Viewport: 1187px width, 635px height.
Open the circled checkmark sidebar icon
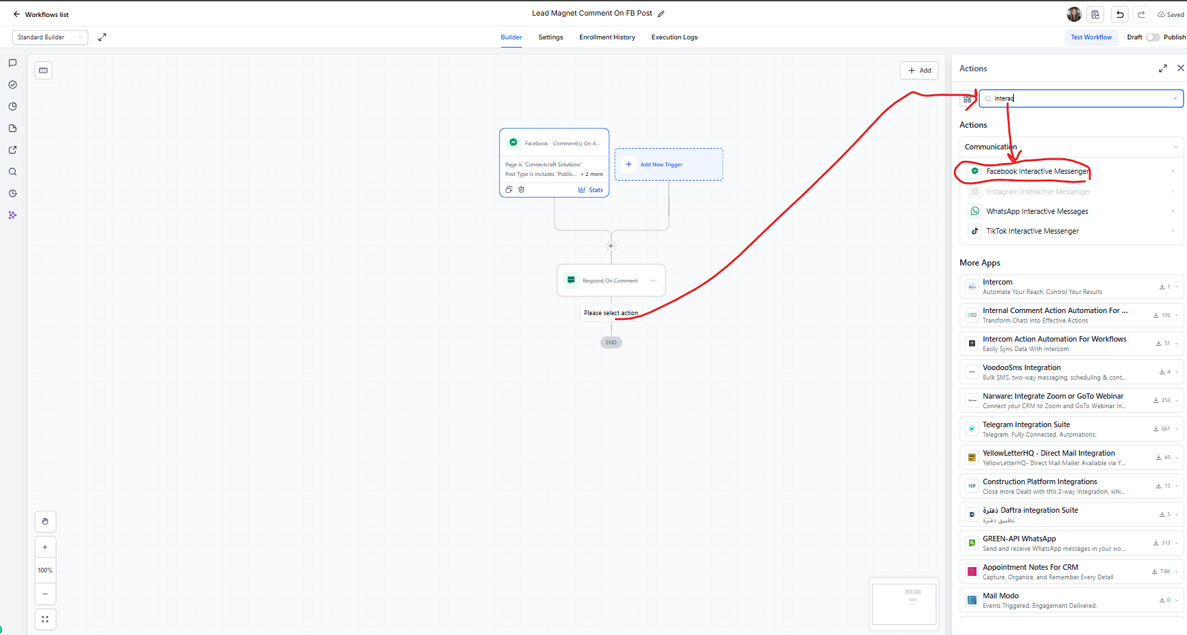click(12, 85)
